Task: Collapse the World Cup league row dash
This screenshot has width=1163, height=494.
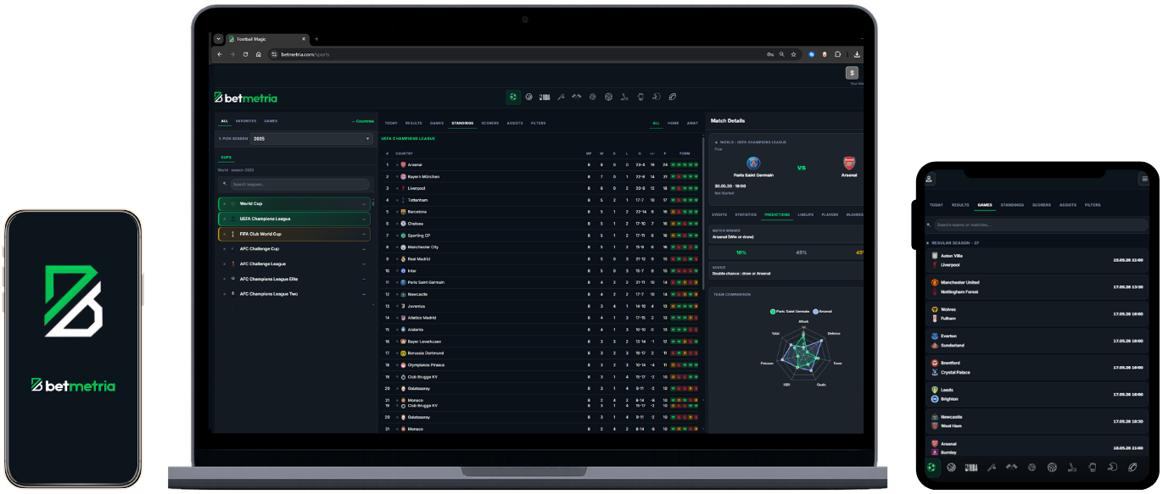Action: [364, 203]
